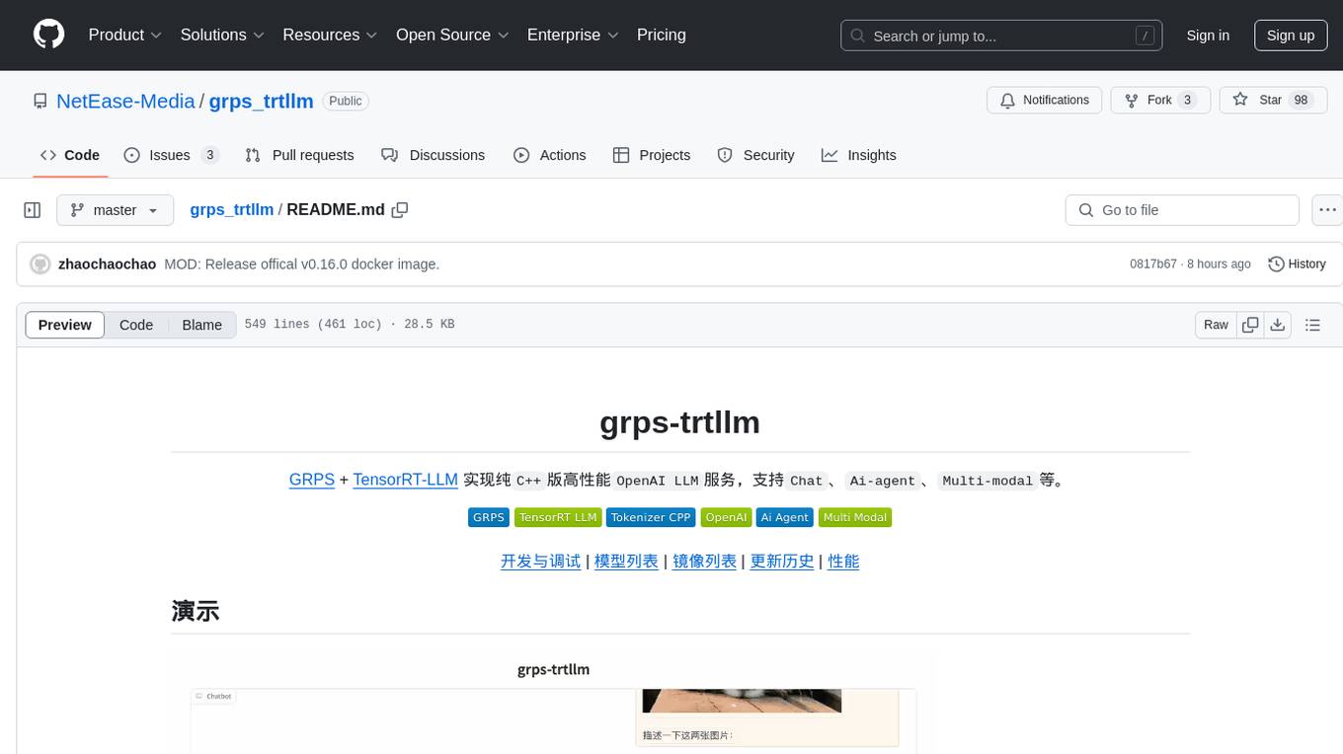Open the 模型列表 link
Viewport: 1343px width, 754px height.
tap(626, 561)
